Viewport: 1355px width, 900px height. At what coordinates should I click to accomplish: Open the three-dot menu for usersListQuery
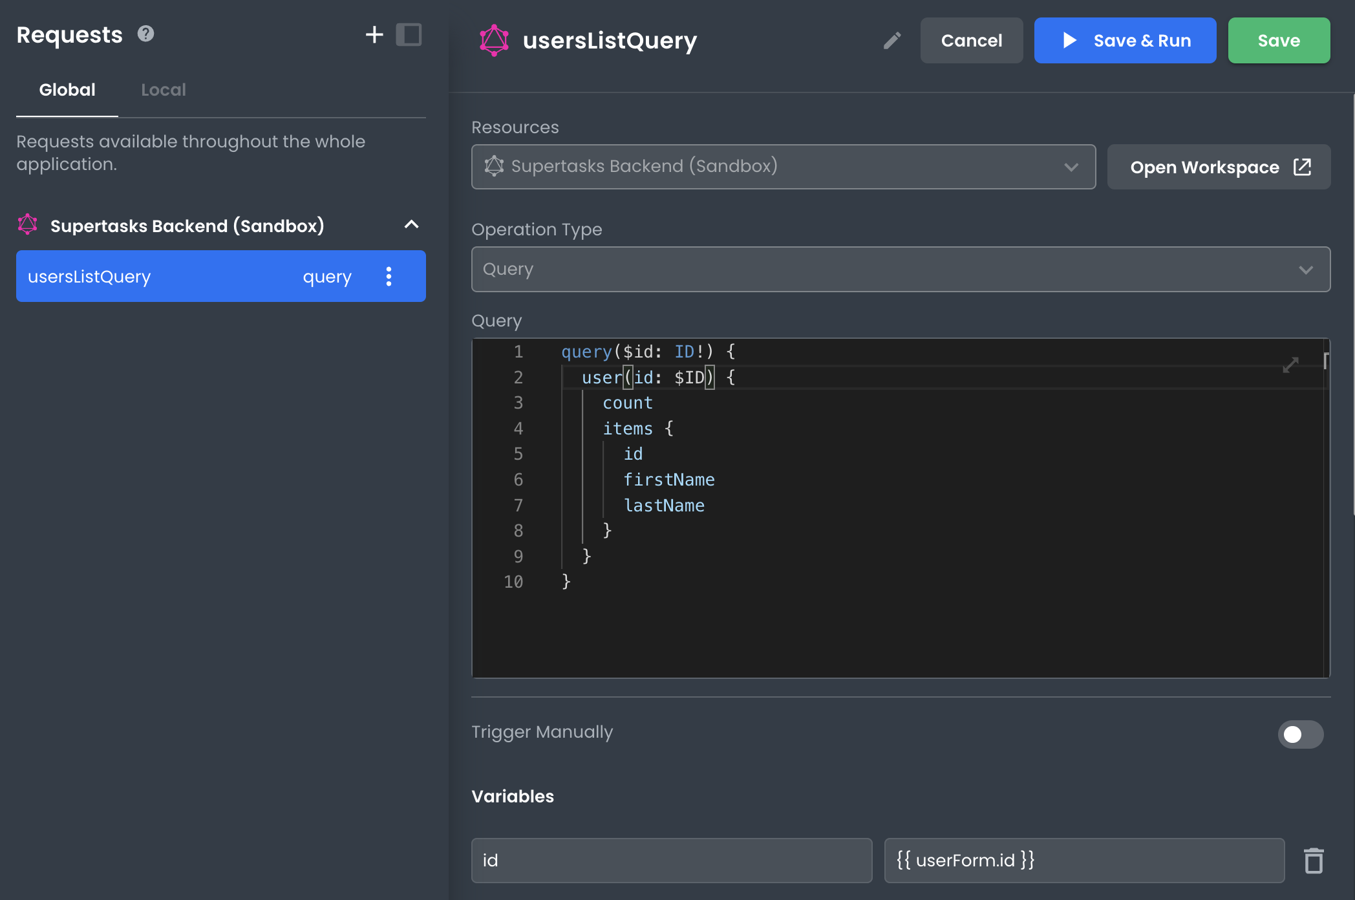tap(389, 277)
